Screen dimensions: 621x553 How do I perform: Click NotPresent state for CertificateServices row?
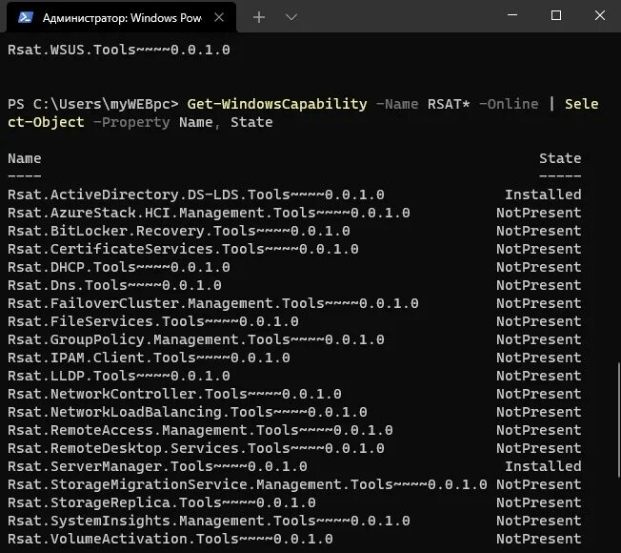pyautogui.click(x=539, y=249)
